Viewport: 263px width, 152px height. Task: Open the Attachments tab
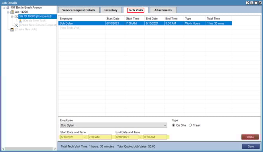(163, 10)
